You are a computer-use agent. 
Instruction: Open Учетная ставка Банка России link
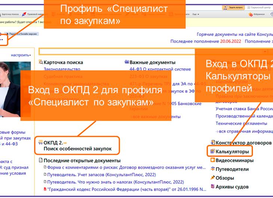[x=244, y=109]
